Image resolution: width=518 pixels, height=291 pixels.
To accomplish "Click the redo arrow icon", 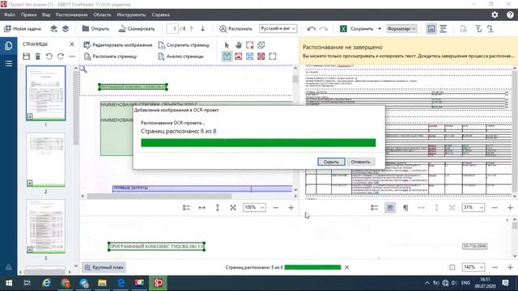I will [324, 29].
